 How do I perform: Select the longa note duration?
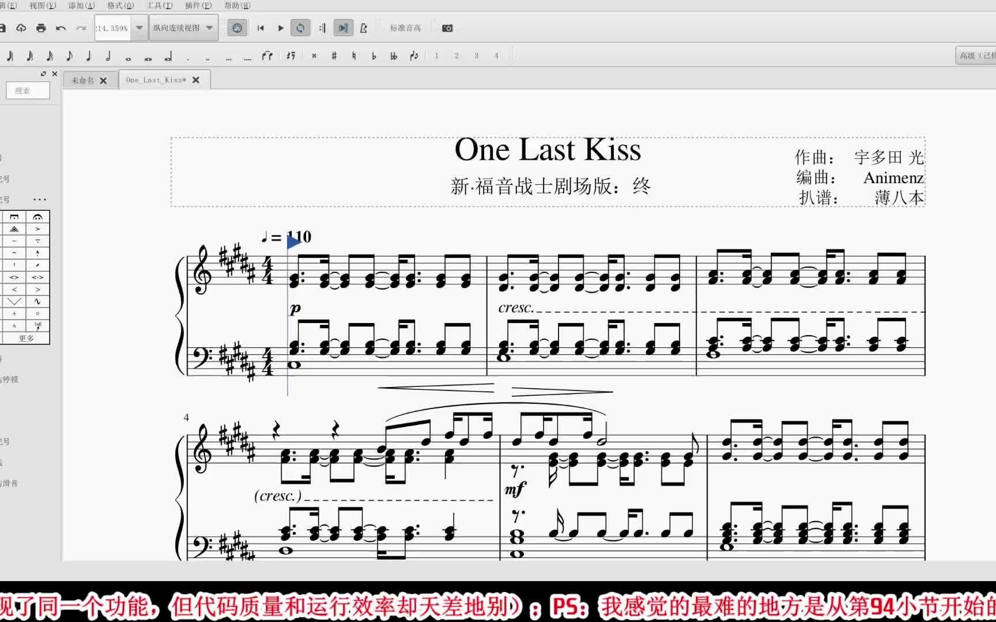click(168, 56)
